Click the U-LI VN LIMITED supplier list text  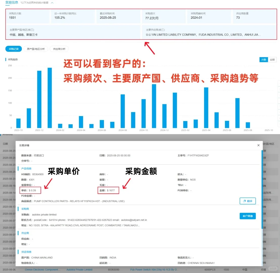(x=203, y=35)
